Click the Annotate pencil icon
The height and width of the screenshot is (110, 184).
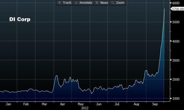(x=76, y=3)
